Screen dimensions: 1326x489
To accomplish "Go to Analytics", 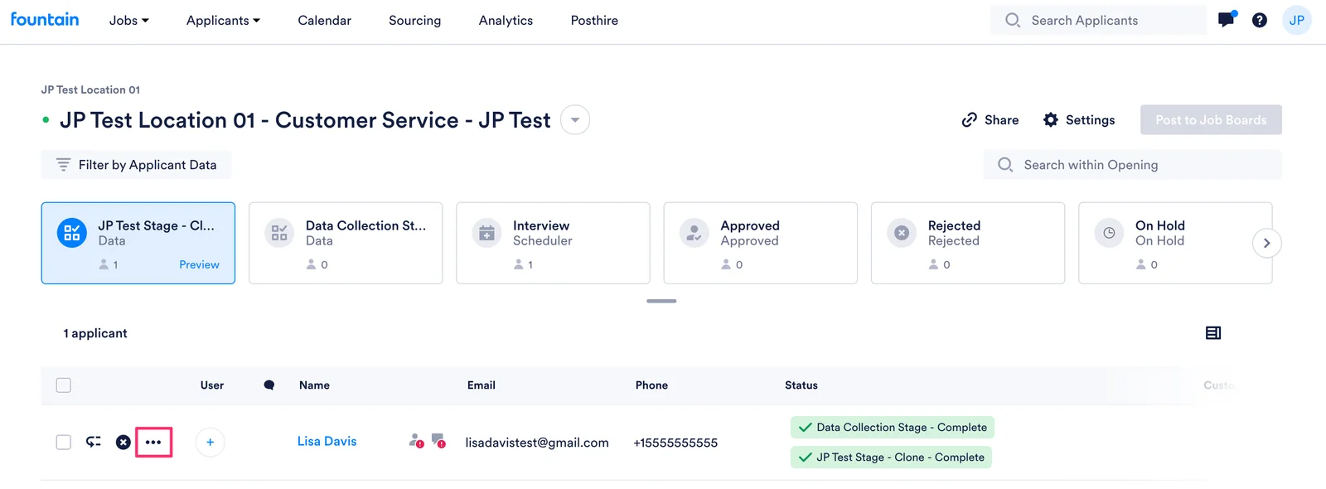I will [506, 21].
